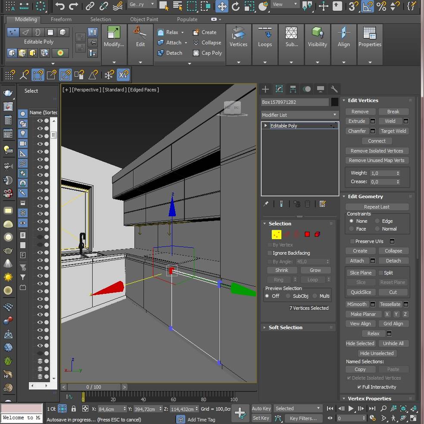Click the Cap Poly tool
Image resolution: width=424 pixels, height=424 pixels.
(207, 53)
